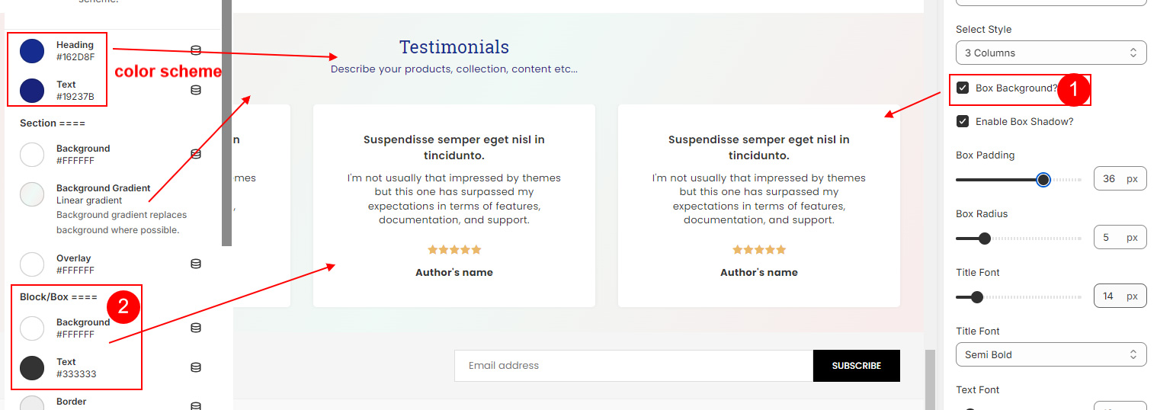Viewport: 1157px width, 410px height.
Task: Click the star rating in the middle testimonial
Action: (454, 249)
